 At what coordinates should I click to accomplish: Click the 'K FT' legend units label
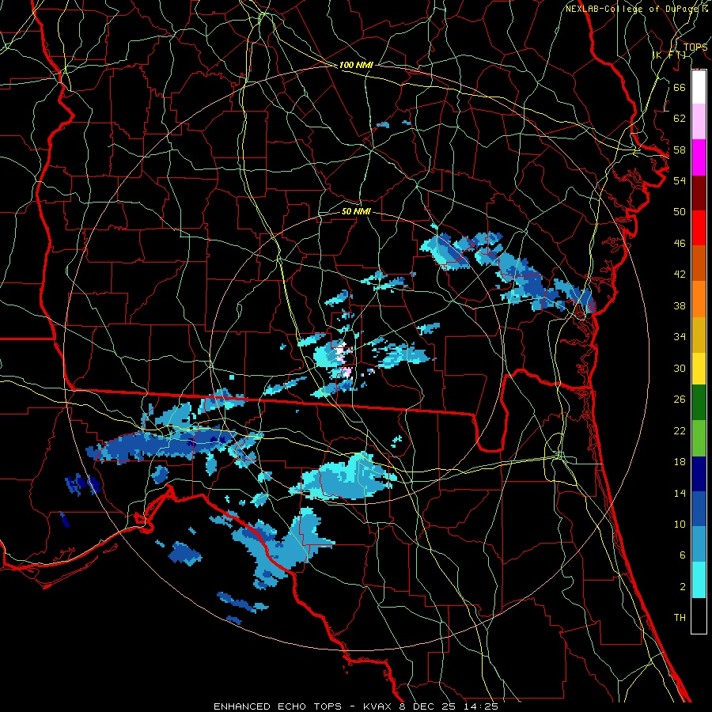669,55
